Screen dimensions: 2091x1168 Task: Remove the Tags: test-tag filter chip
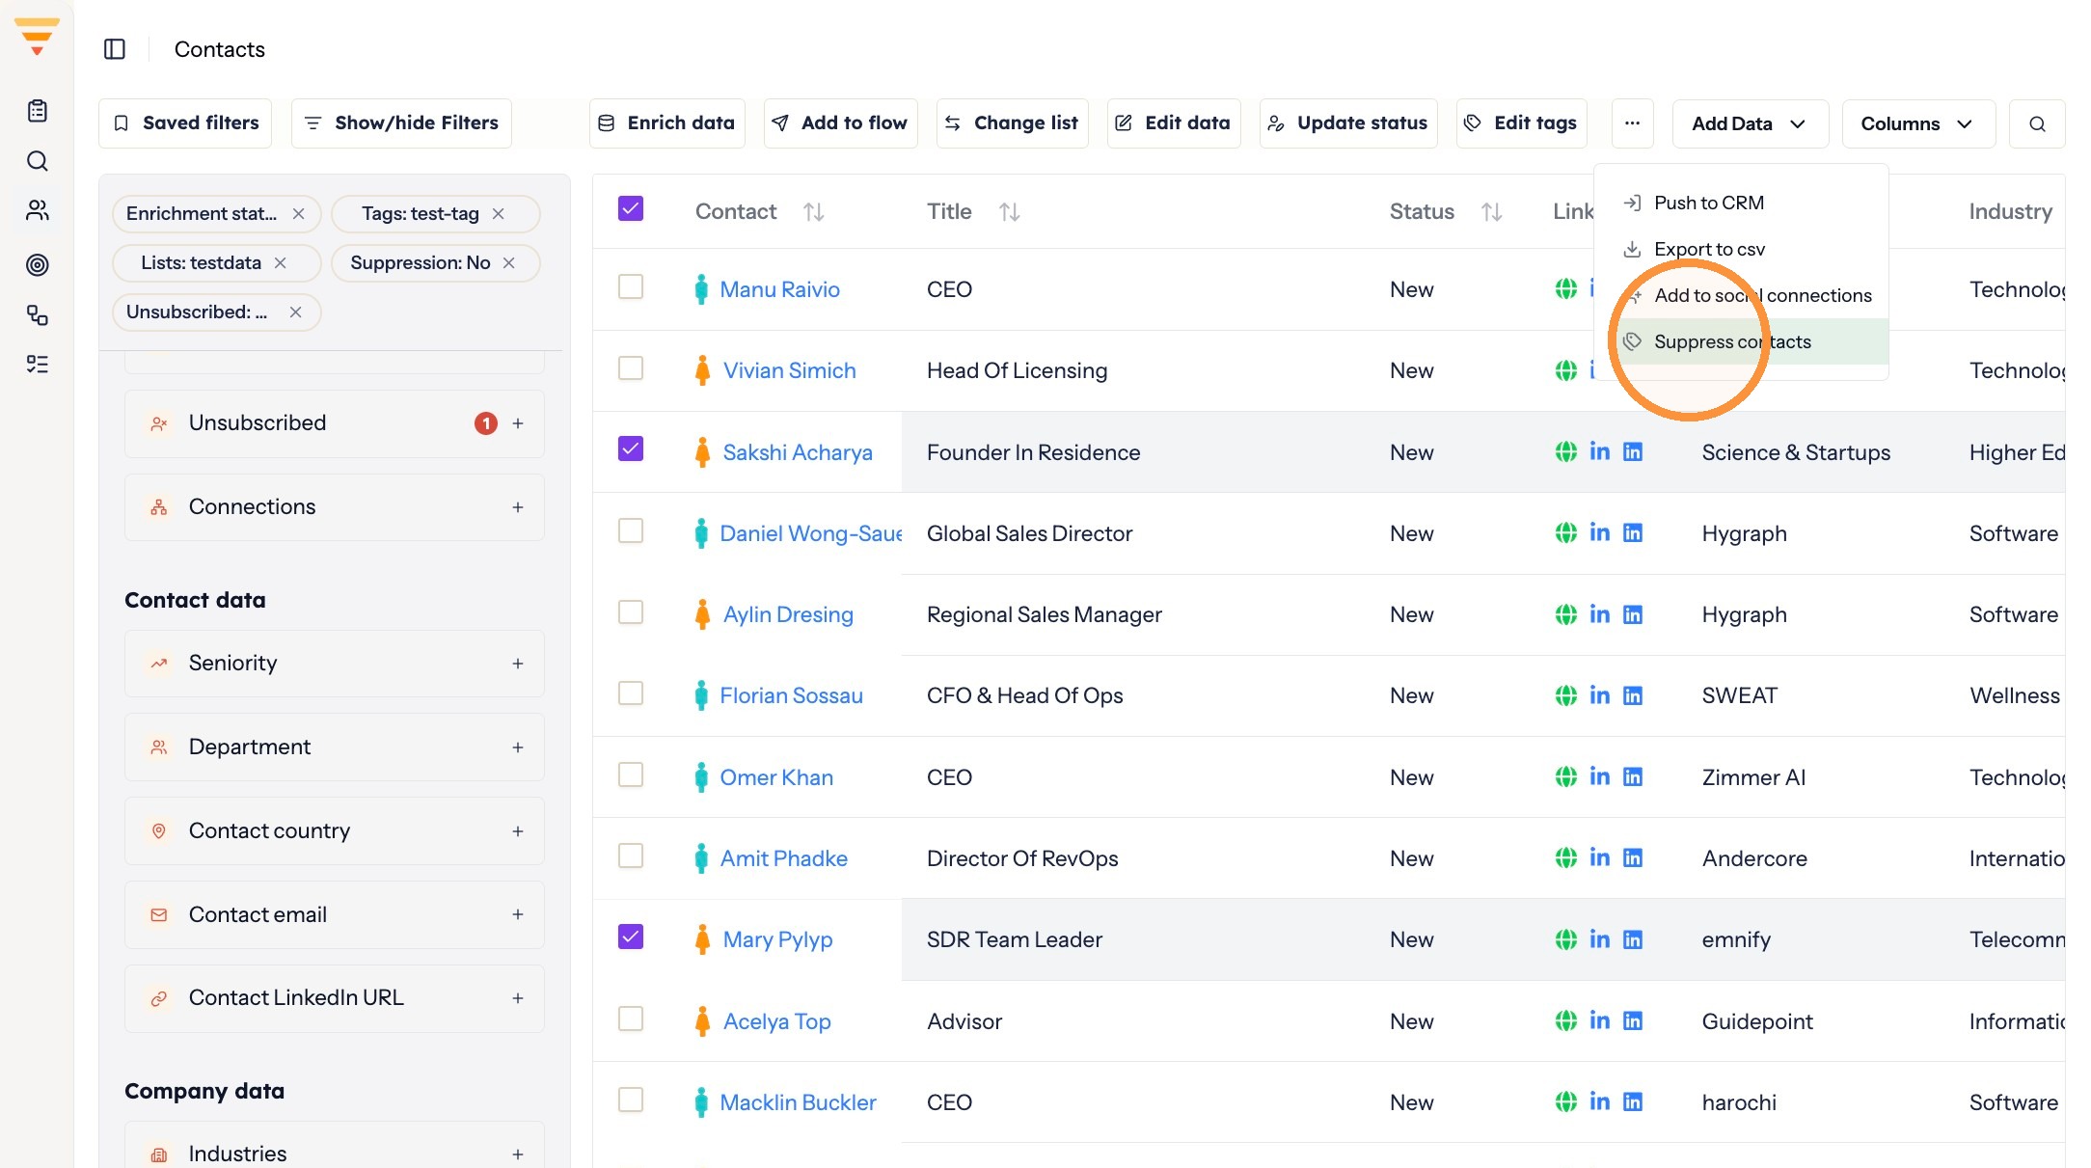(499, 214)
